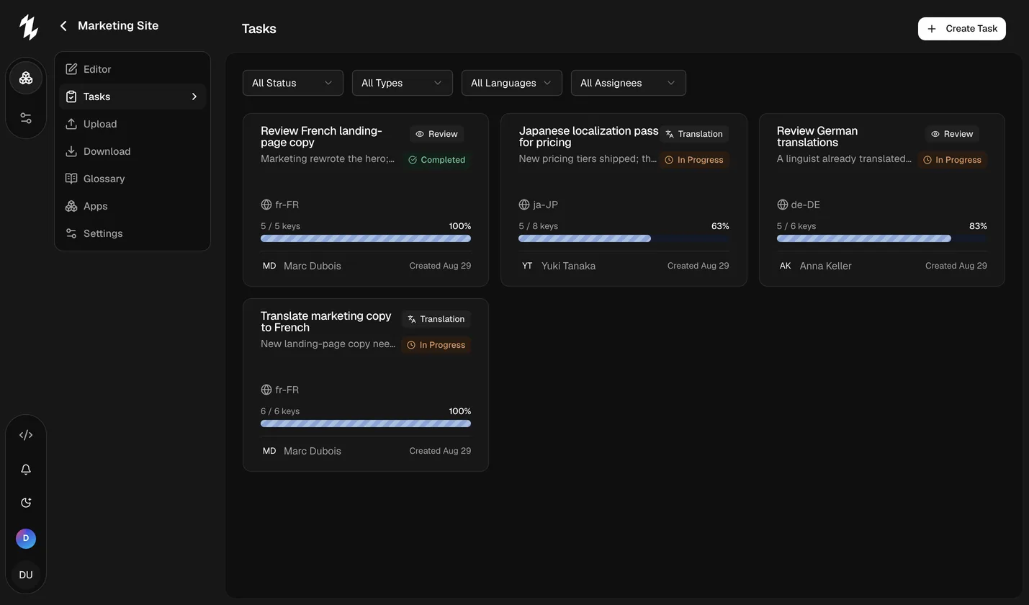Click the Tasks clipboard icon

point(71,97)
